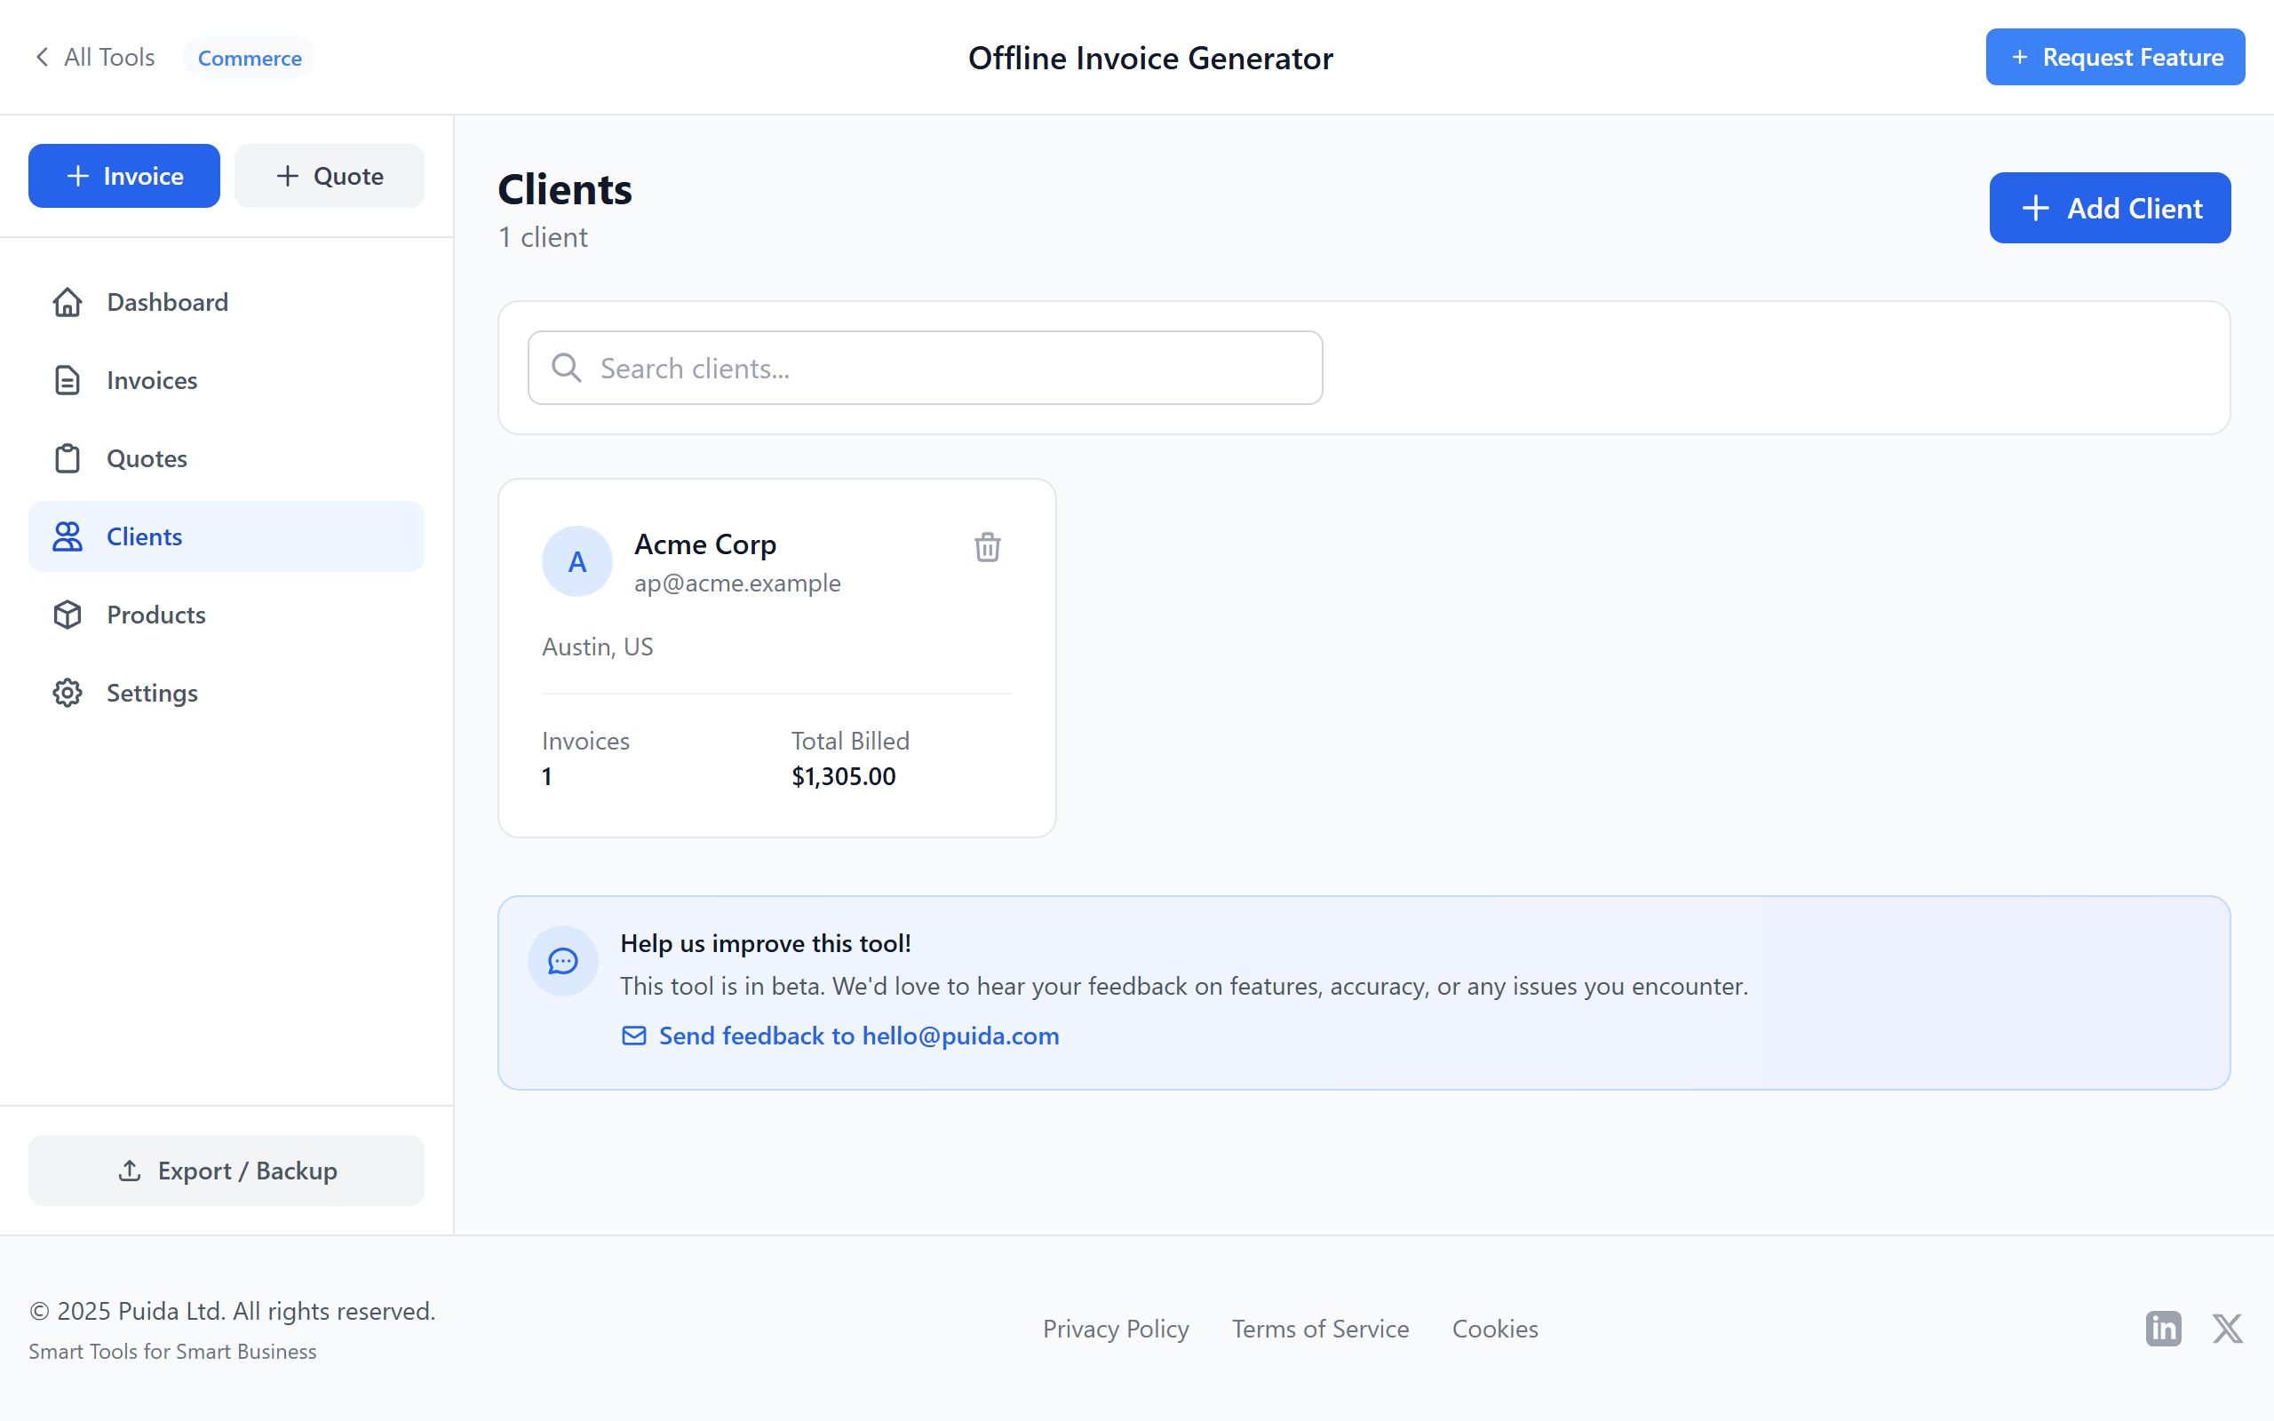This screenshot has width=2274, height=1421.
Task: Open Puida's X profile
Action: 2227,1328
